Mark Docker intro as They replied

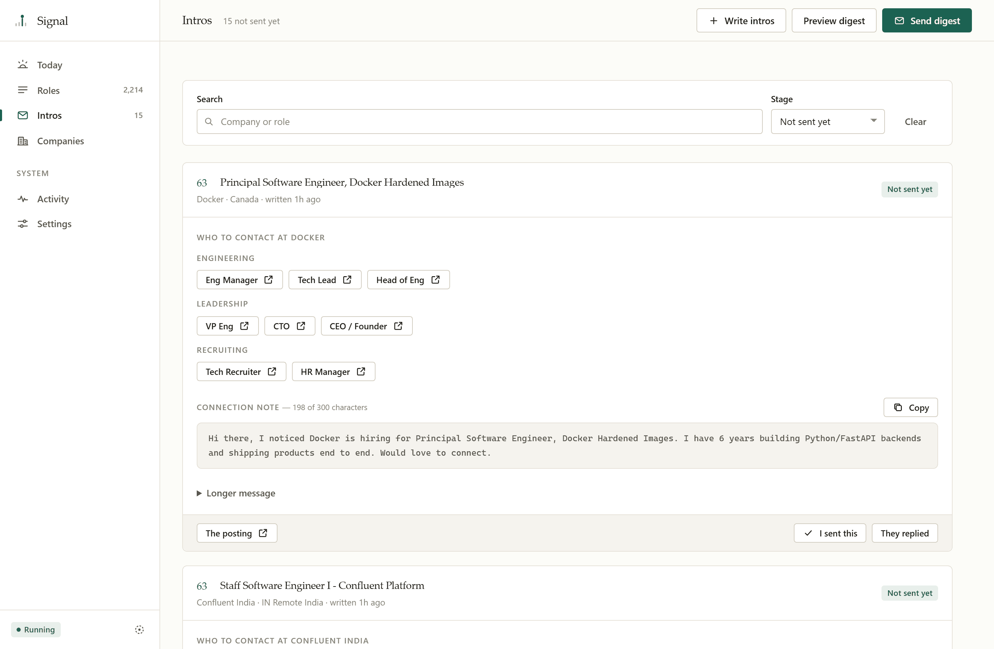pyautogui.click(x=905, y=533)
